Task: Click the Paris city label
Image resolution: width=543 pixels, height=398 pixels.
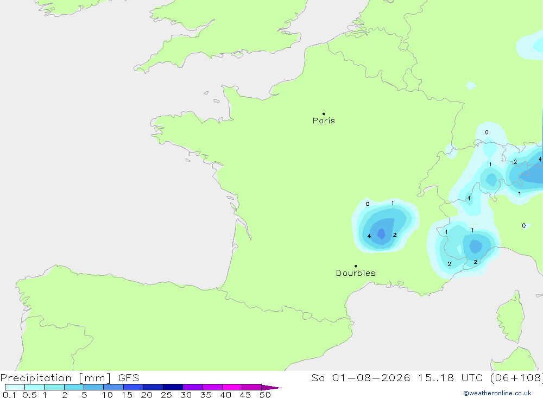Action: pos(324,121)
